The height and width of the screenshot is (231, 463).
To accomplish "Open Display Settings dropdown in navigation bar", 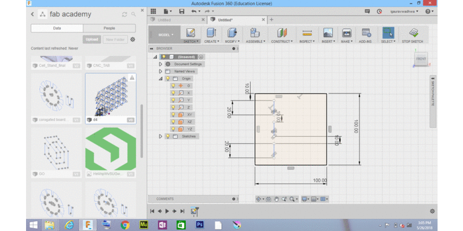I will pos(306,199).
